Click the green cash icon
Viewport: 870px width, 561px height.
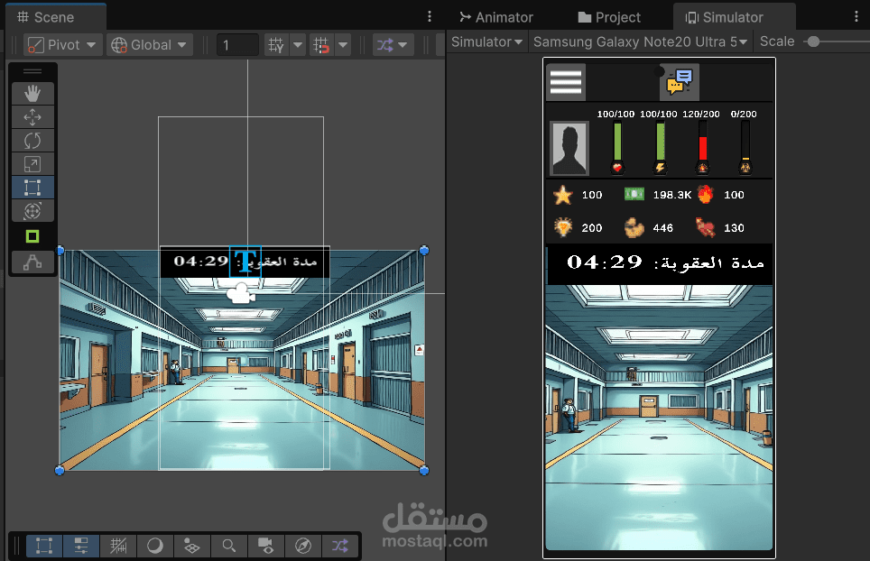(x=634, y=194)
